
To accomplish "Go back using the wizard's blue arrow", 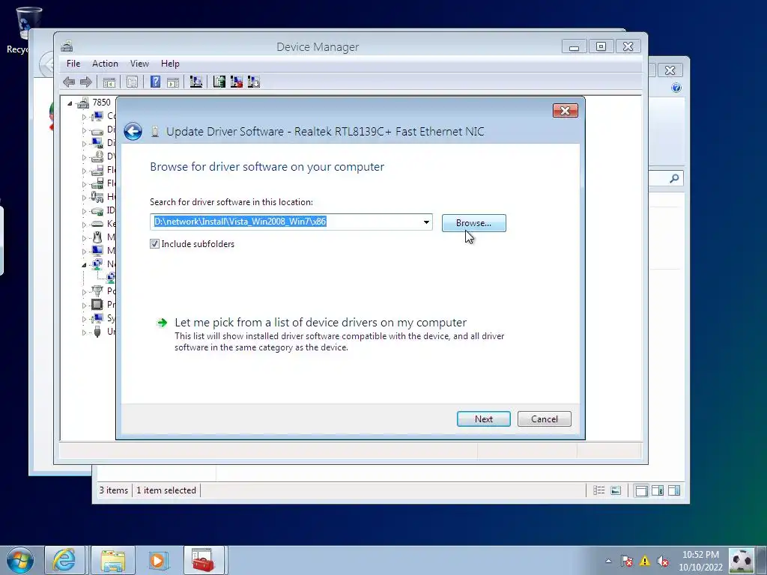I will click(x=133, y=132).
